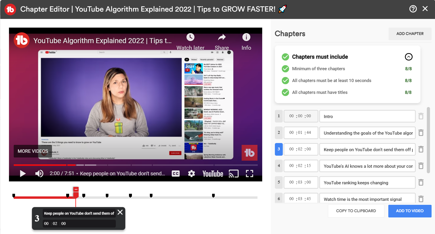Open the video settings gear
Image resolution: width=435 pixels, height=234 pixels.
191,174
